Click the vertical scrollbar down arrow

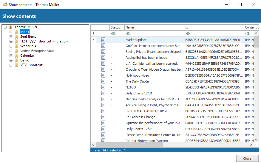coord(256,140)
